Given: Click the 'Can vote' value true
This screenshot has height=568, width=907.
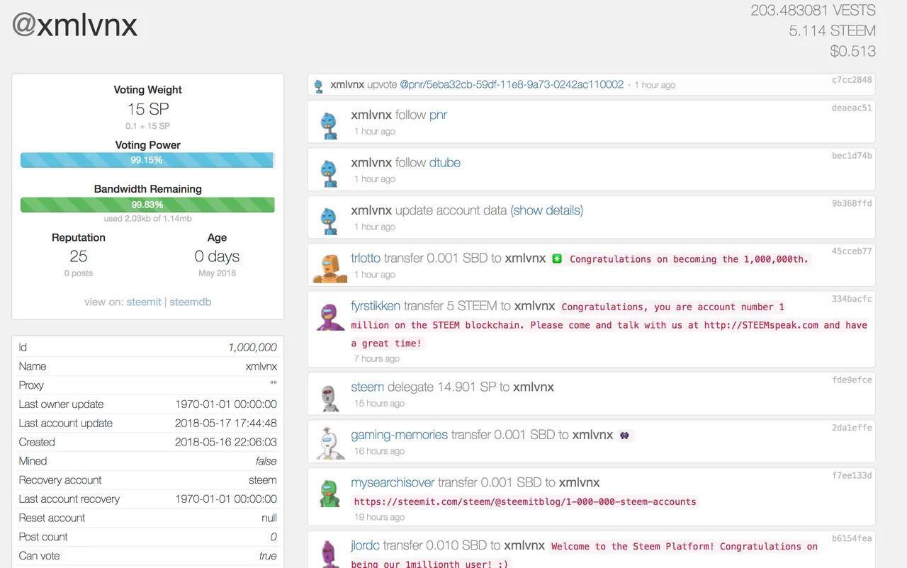Looking at the screenshot, I should coord(268,556).
